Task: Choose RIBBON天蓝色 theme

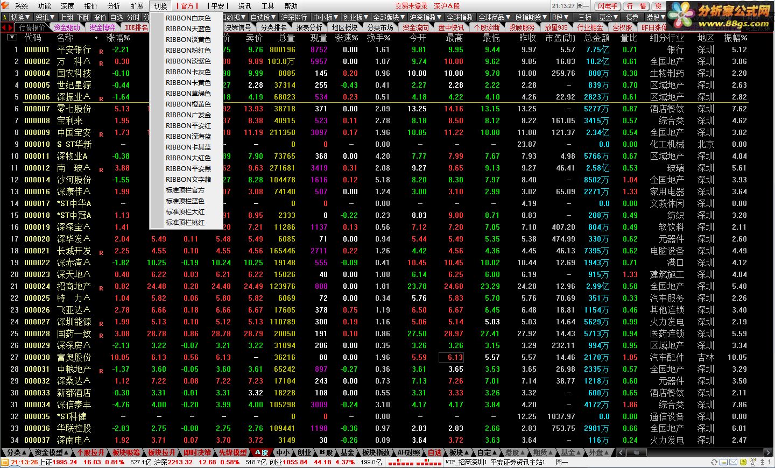Action: [188, 29]
